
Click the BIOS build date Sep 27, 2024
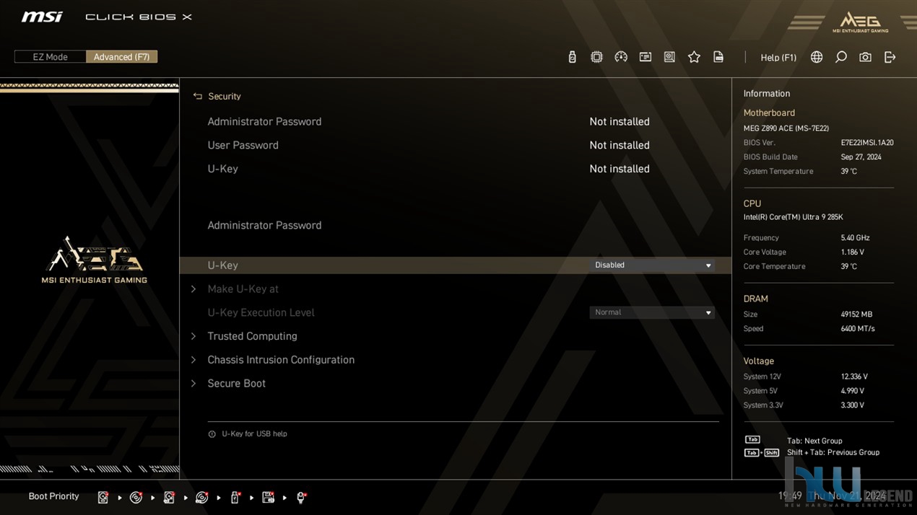(861, 157)
